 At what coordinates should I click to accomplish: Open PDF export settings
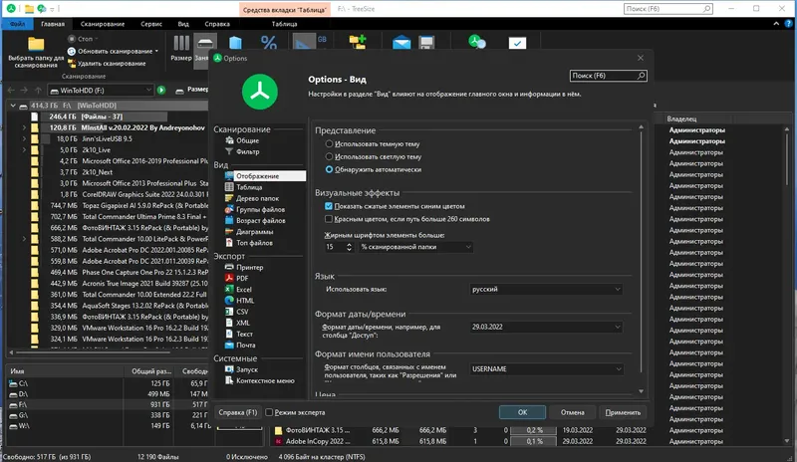pos(242,278)
